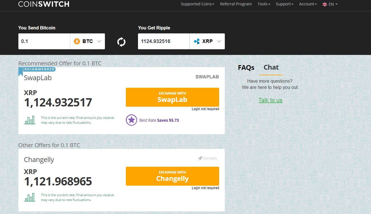Click the You Send Bitcoin amount field
This screenshot has height=214, width=371.
click(44, 41)
